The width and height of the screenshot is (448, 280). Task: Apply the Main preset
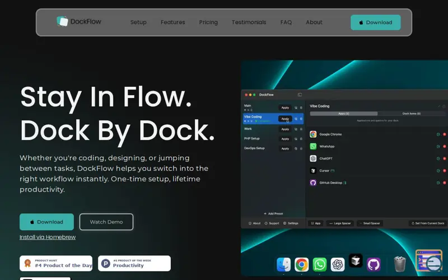point(285,108)
